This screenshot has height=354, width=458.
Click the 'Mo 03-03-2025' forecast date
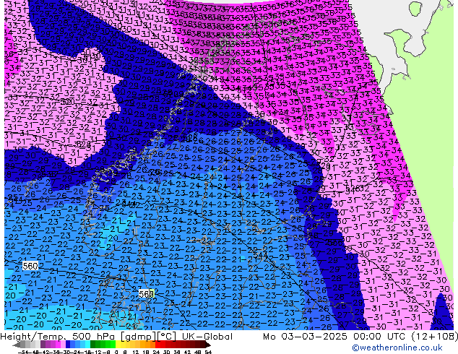coord(305,336)
